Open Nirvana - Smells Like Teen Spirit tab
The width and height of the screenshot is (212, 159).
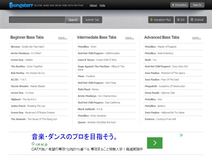pos(28,47)
